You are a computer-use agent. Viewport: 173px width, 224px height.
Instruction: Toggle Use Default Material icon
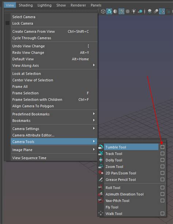tap(115, 11)
